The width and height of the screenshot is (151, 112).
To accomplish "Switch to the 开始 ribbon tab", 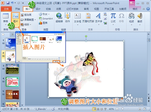I will (x=18, y=9).
